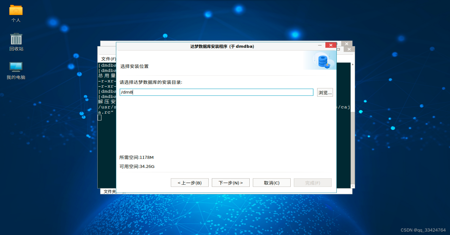Image resolution: width=450 pixels, height=235 pixels.
Task: Proceed with 下一步(N) button
Action: pos(231,183)
